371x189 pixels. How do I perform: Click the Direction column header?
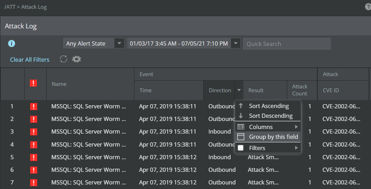point(219,90)
